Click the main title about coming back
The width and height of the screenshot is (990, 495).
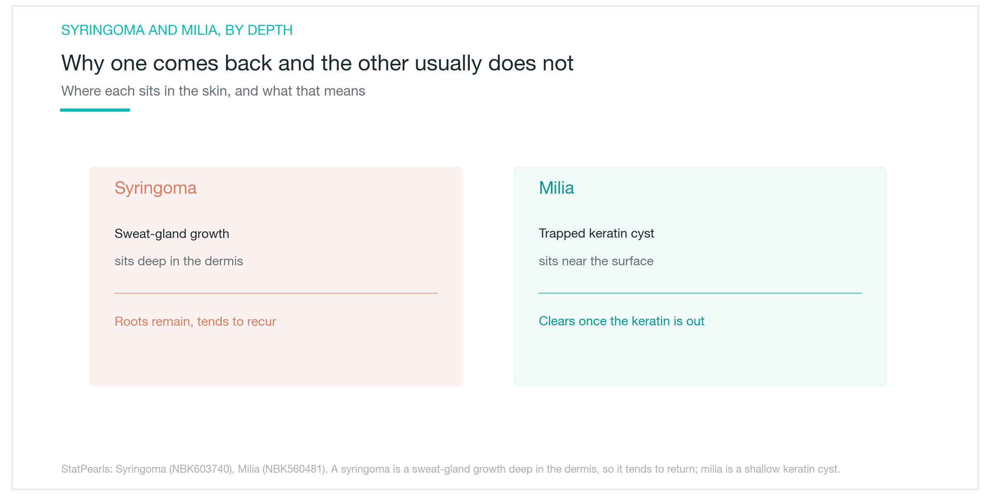tap(317, 63)
